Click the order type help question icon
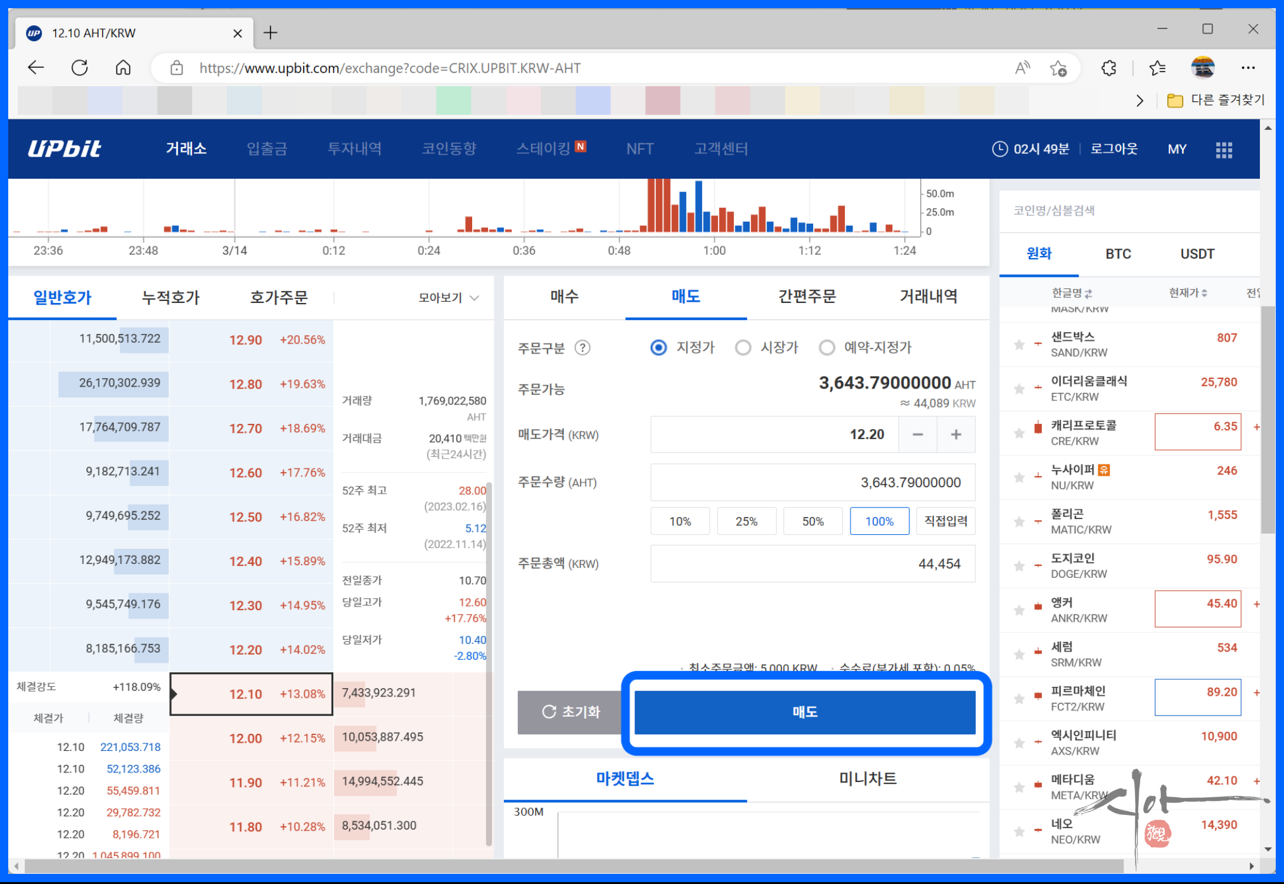The image size is (1284, 884). [582, 348]
